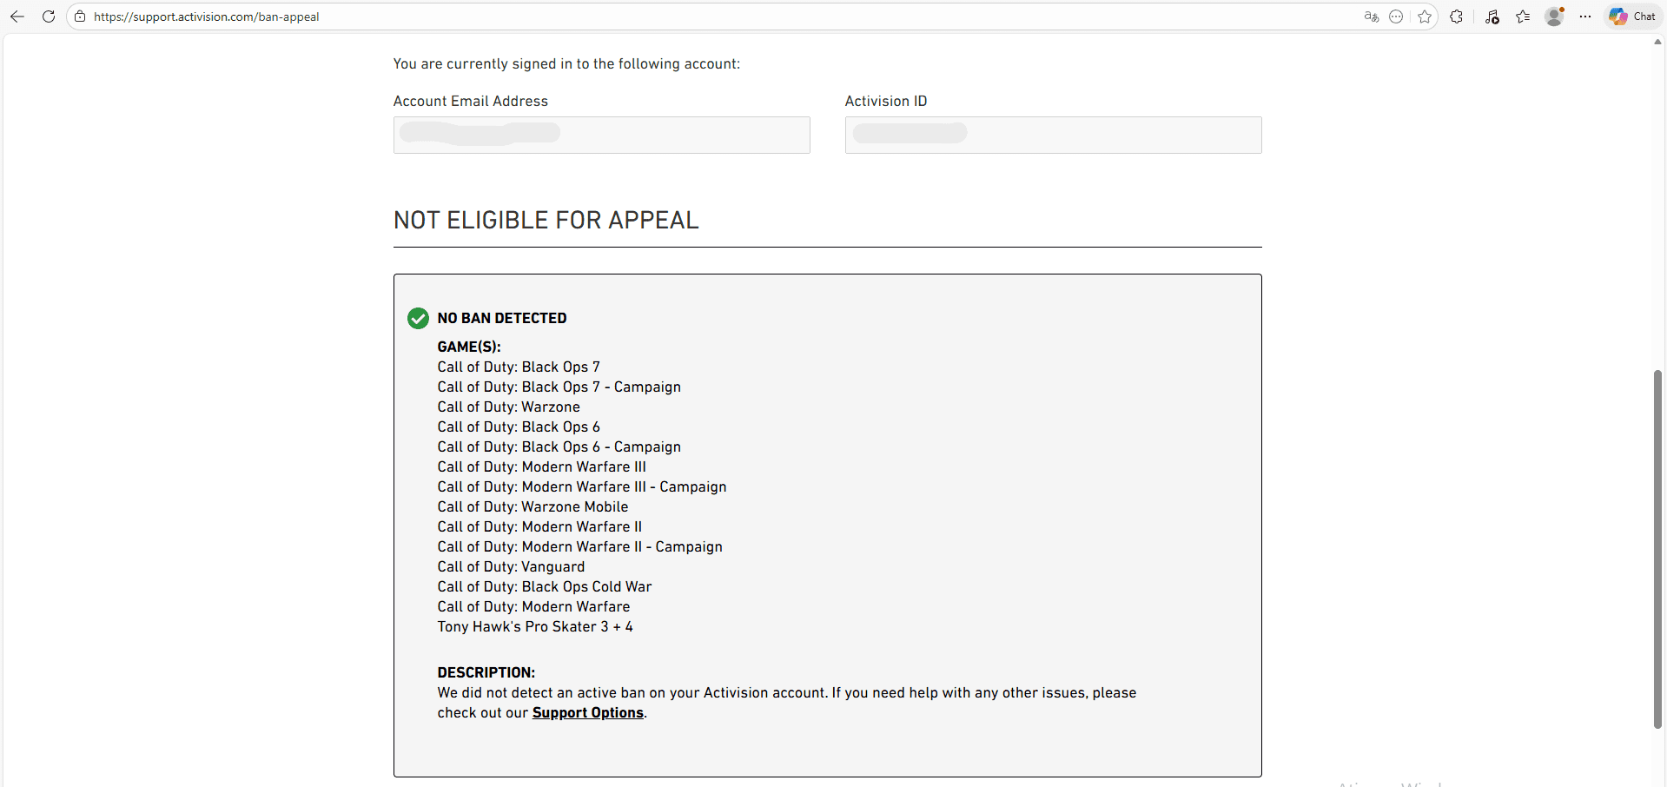Open the translate page icon

(x=1371, y=17)
